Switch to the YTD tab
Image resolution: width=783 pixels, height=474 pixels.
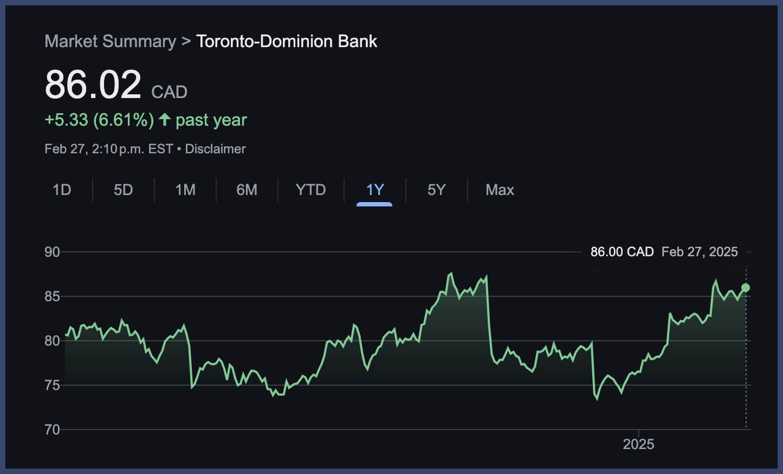point(311,190)
